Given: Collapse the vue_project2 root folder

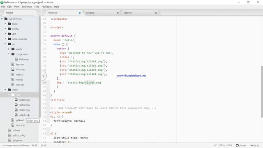Looking at the screenshot, I should tap(2, 18).
